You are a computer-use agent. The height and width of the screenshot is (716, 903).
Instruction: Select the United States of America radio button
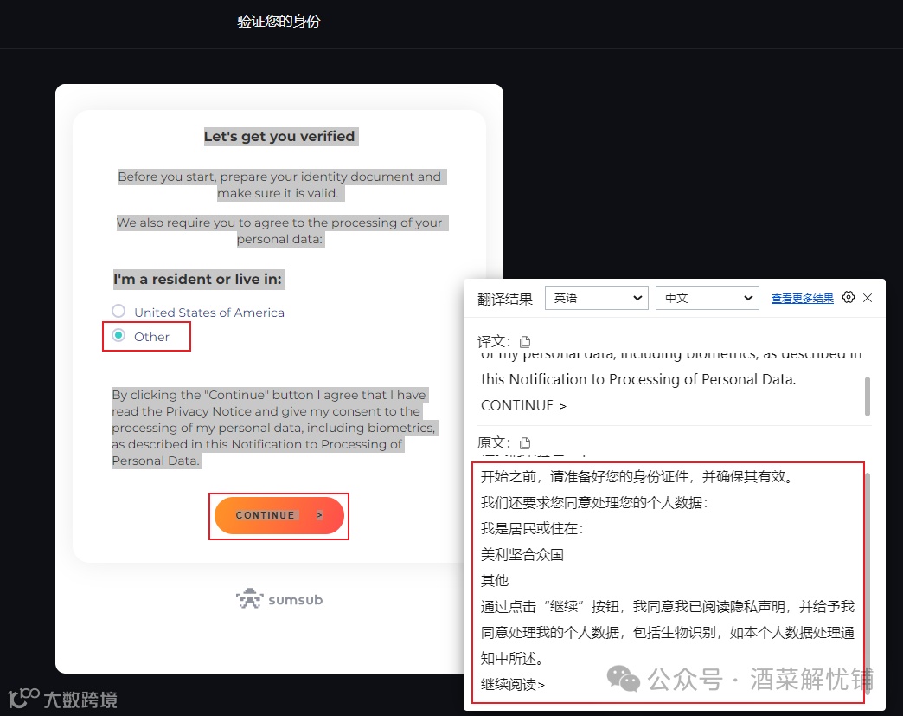pyautogui.click(x=118, y=313)
